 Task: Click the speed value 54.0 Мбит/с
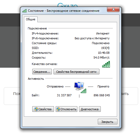coord(102,58)
